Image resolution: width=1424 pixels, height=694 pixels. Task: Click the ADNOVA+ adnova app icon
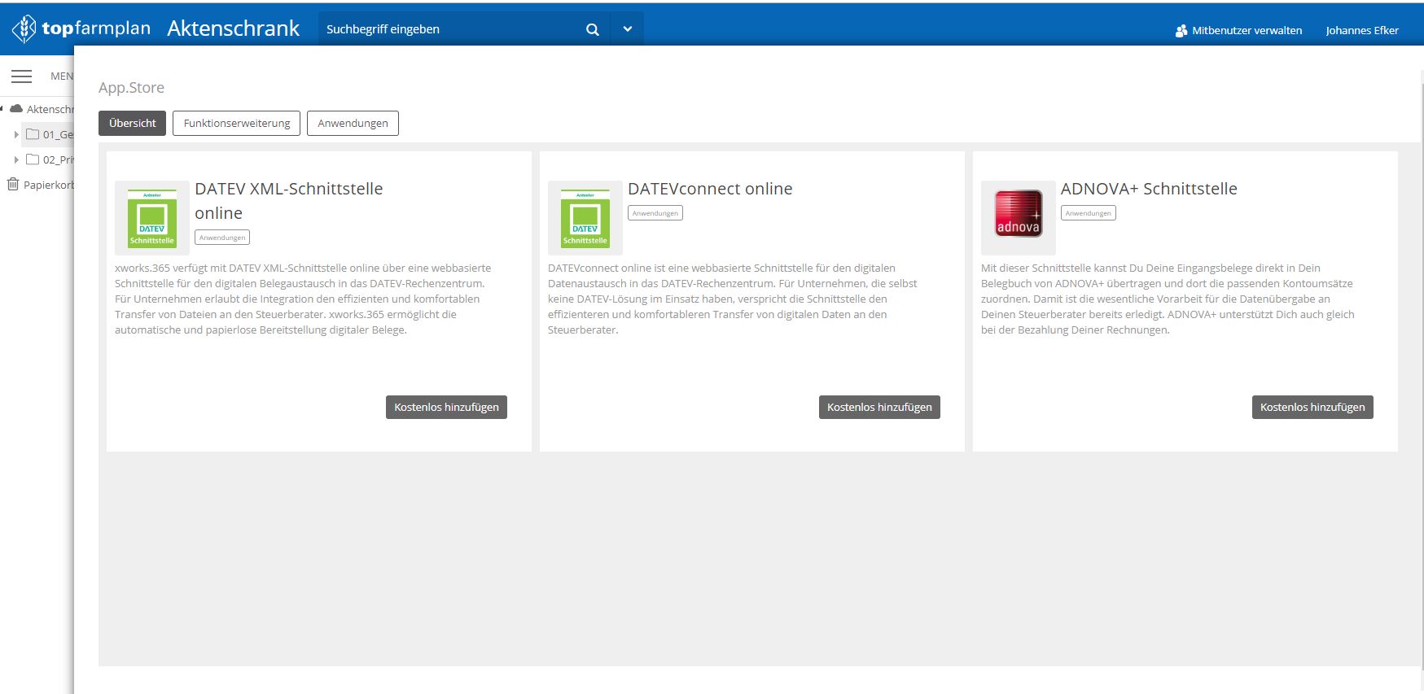click(1019, 218)
